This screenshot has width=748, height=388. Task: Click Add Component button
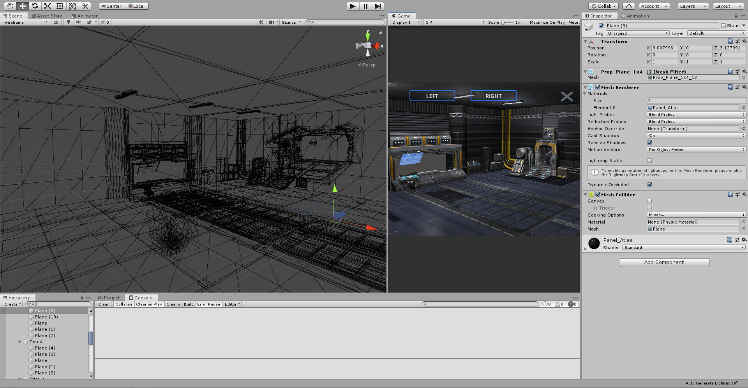point(664,262)
